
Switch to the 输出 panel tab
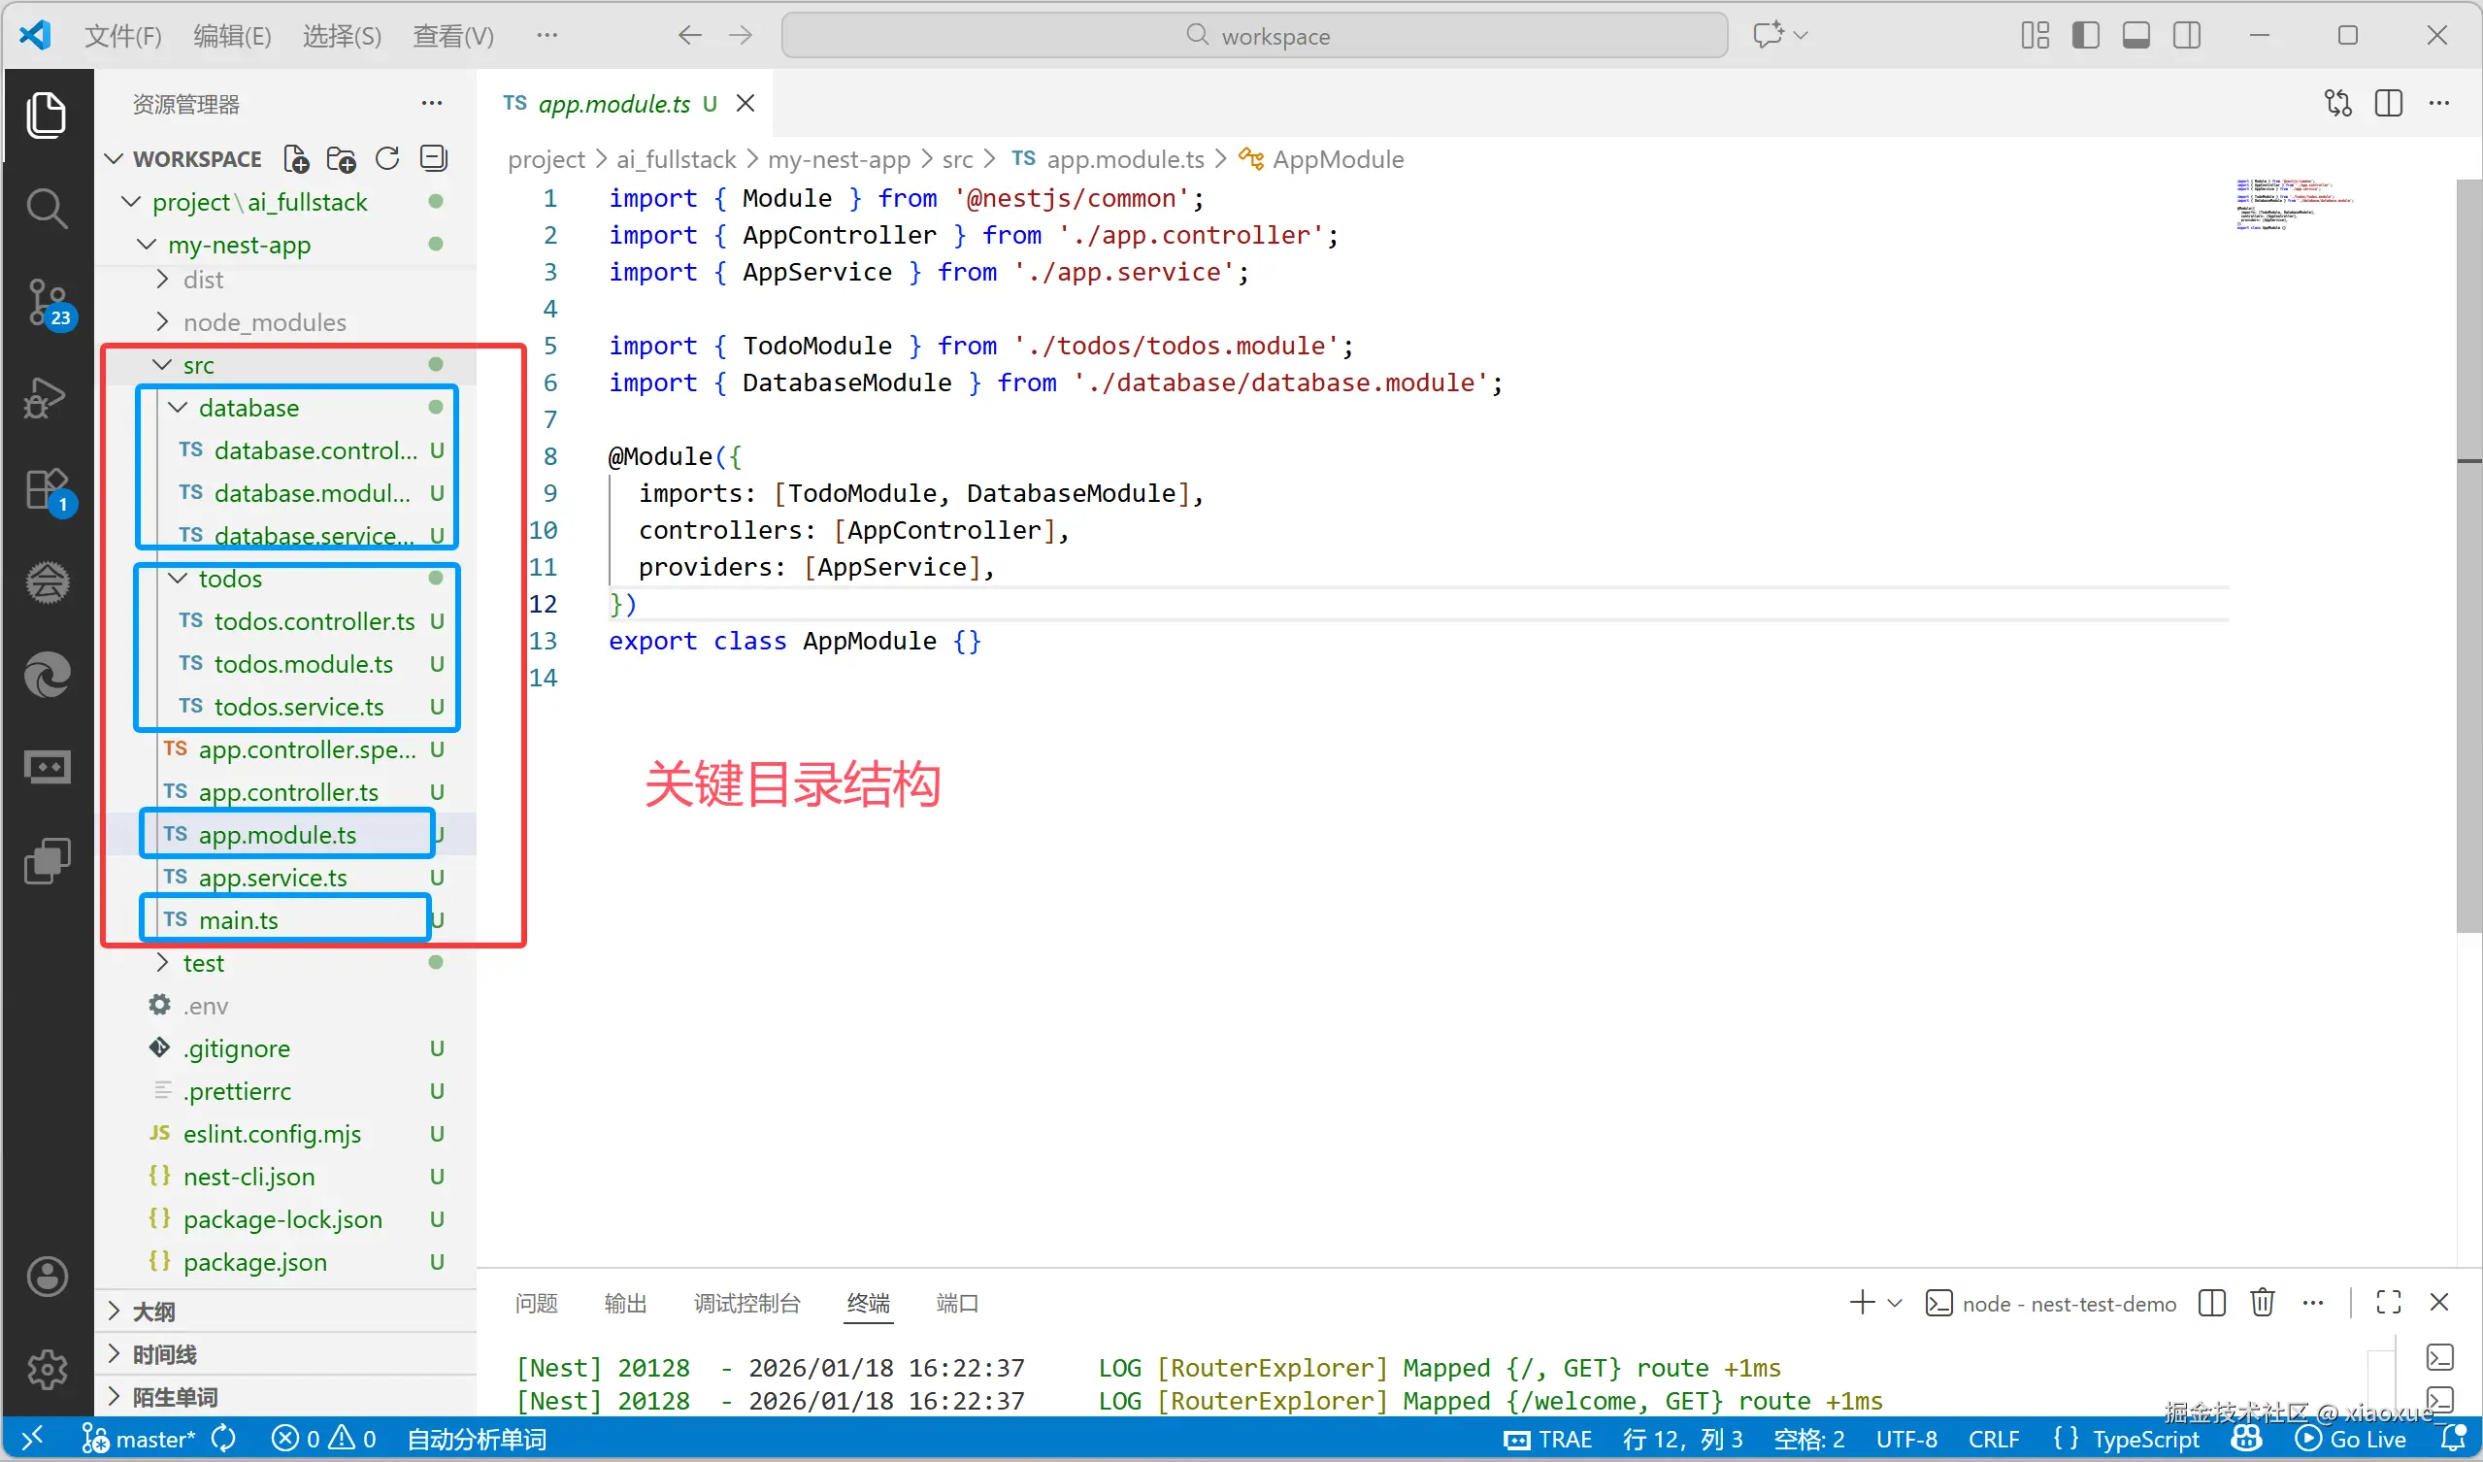[625, 1302]
